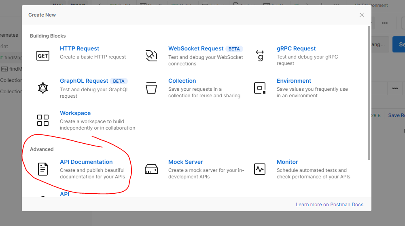Click the WebSocket Request plug icon
Screen dimensions: 405x226
pyautogui.click(x=151, y=56)
